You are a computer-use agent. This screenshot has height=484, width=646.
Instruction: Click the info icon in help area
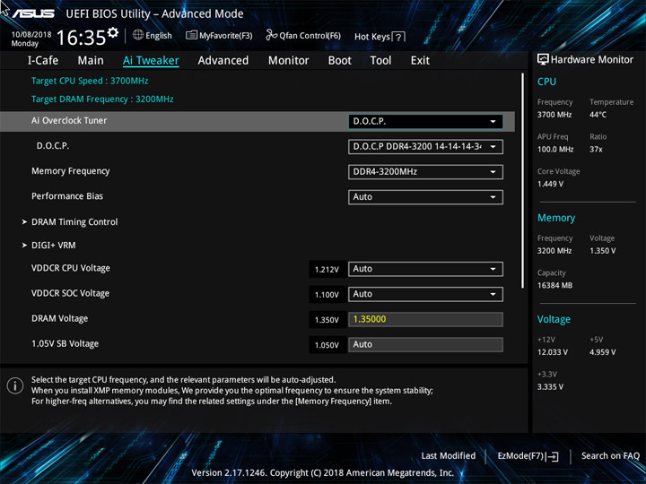coord(15,386)
